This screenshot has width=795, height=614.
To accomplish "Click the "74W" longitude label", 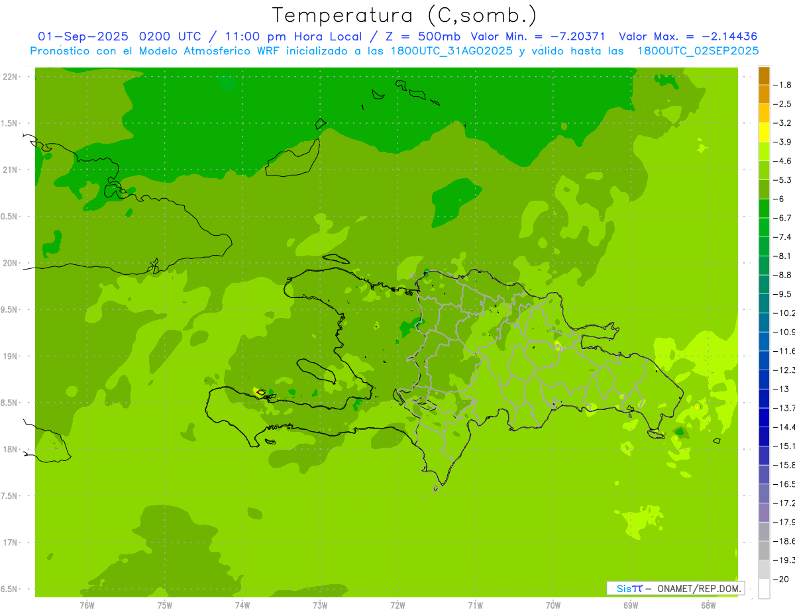I will [242, 605].
